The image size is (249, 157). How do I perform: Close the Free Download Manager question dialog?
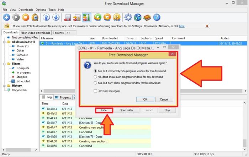coord(172,54)
